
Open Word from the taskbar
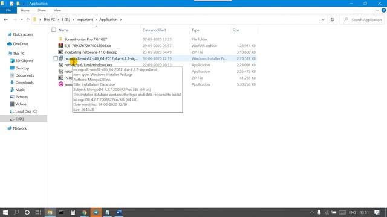pos(119,212)
